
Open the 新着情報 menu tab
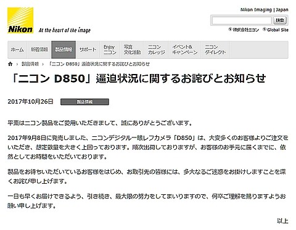[39, 50]
